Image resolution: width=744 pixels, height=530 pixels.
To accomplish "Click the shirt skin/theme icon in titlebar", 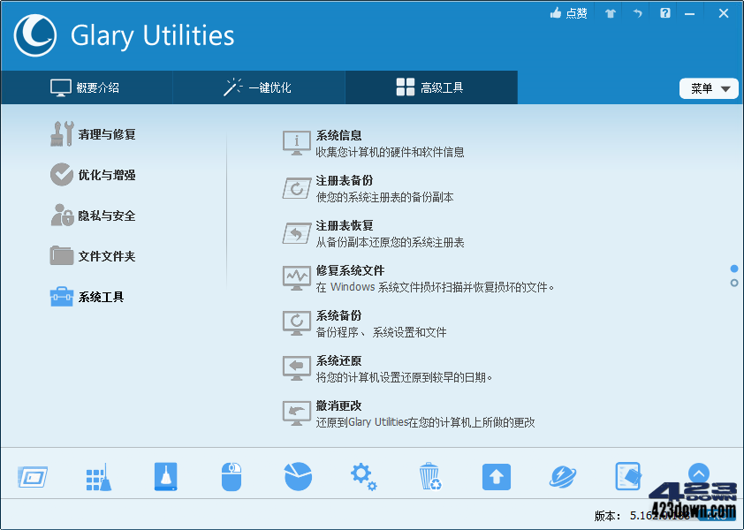I will point(609,13).
